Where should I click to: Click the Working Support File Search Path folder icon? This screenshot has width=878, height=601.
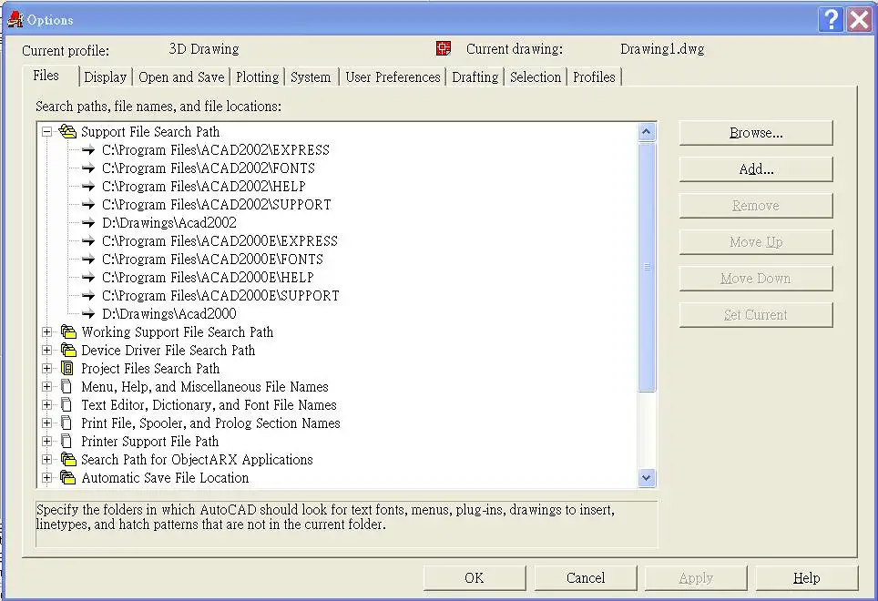point(67,331)
